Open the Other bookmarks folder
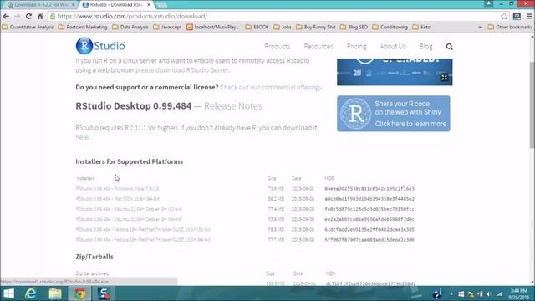Screen dimensions: 535x301 [x=510, y=27]
